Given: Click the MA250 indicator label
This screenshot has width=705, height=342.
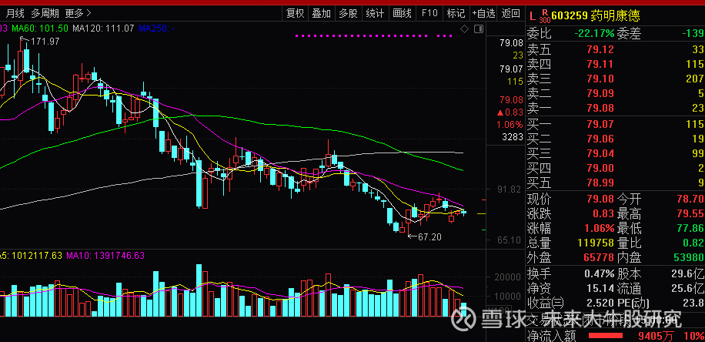Looking at the screenshot, I should coord(156,28).
